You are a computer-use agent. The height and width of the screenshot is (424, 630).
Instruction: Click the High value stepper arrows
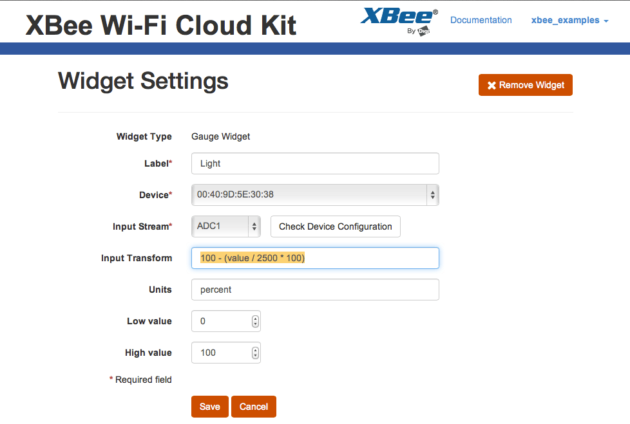click(x=255, y=353)
